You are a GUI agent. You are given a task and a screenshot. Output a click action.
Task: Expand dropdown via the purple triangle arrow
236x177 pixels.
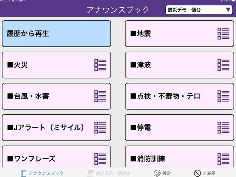pyautogui.click(x=228, y=10)
